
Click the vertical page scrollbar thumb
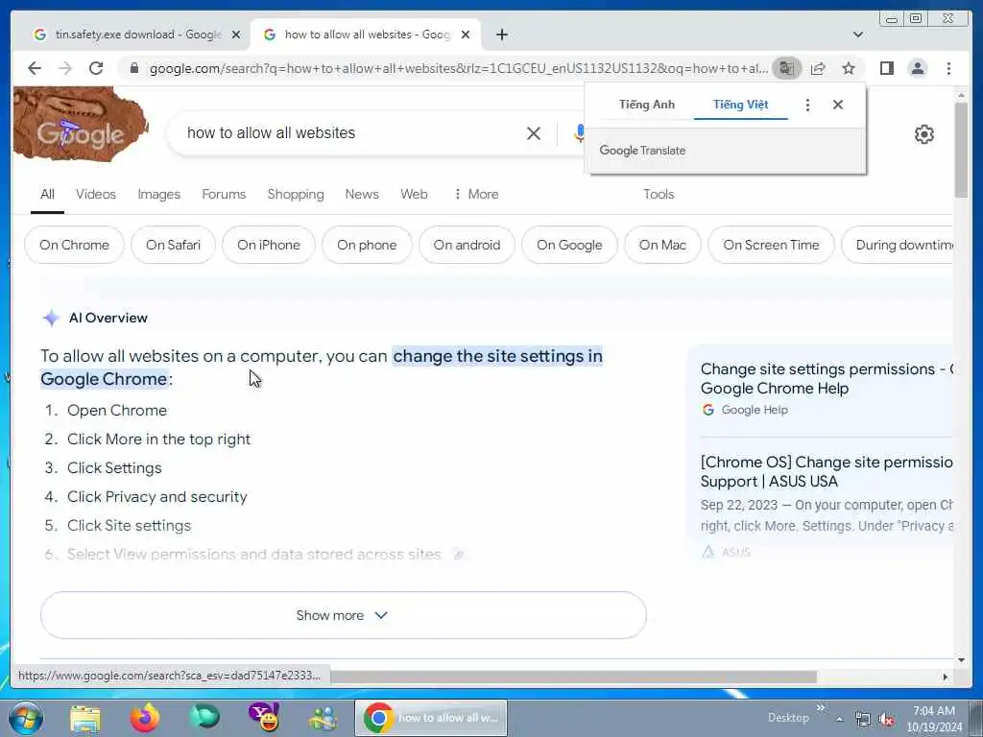[961, 149]
